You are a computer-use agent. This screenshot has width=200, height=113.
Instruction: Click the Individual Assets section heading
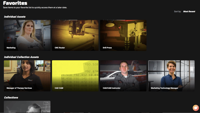click(x=15, y=17)
